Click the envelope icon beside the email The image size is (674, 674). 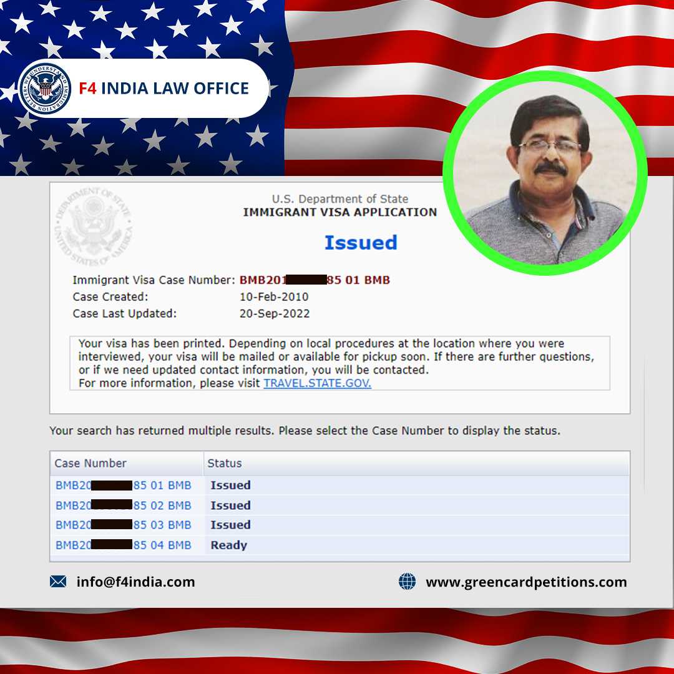58,582
